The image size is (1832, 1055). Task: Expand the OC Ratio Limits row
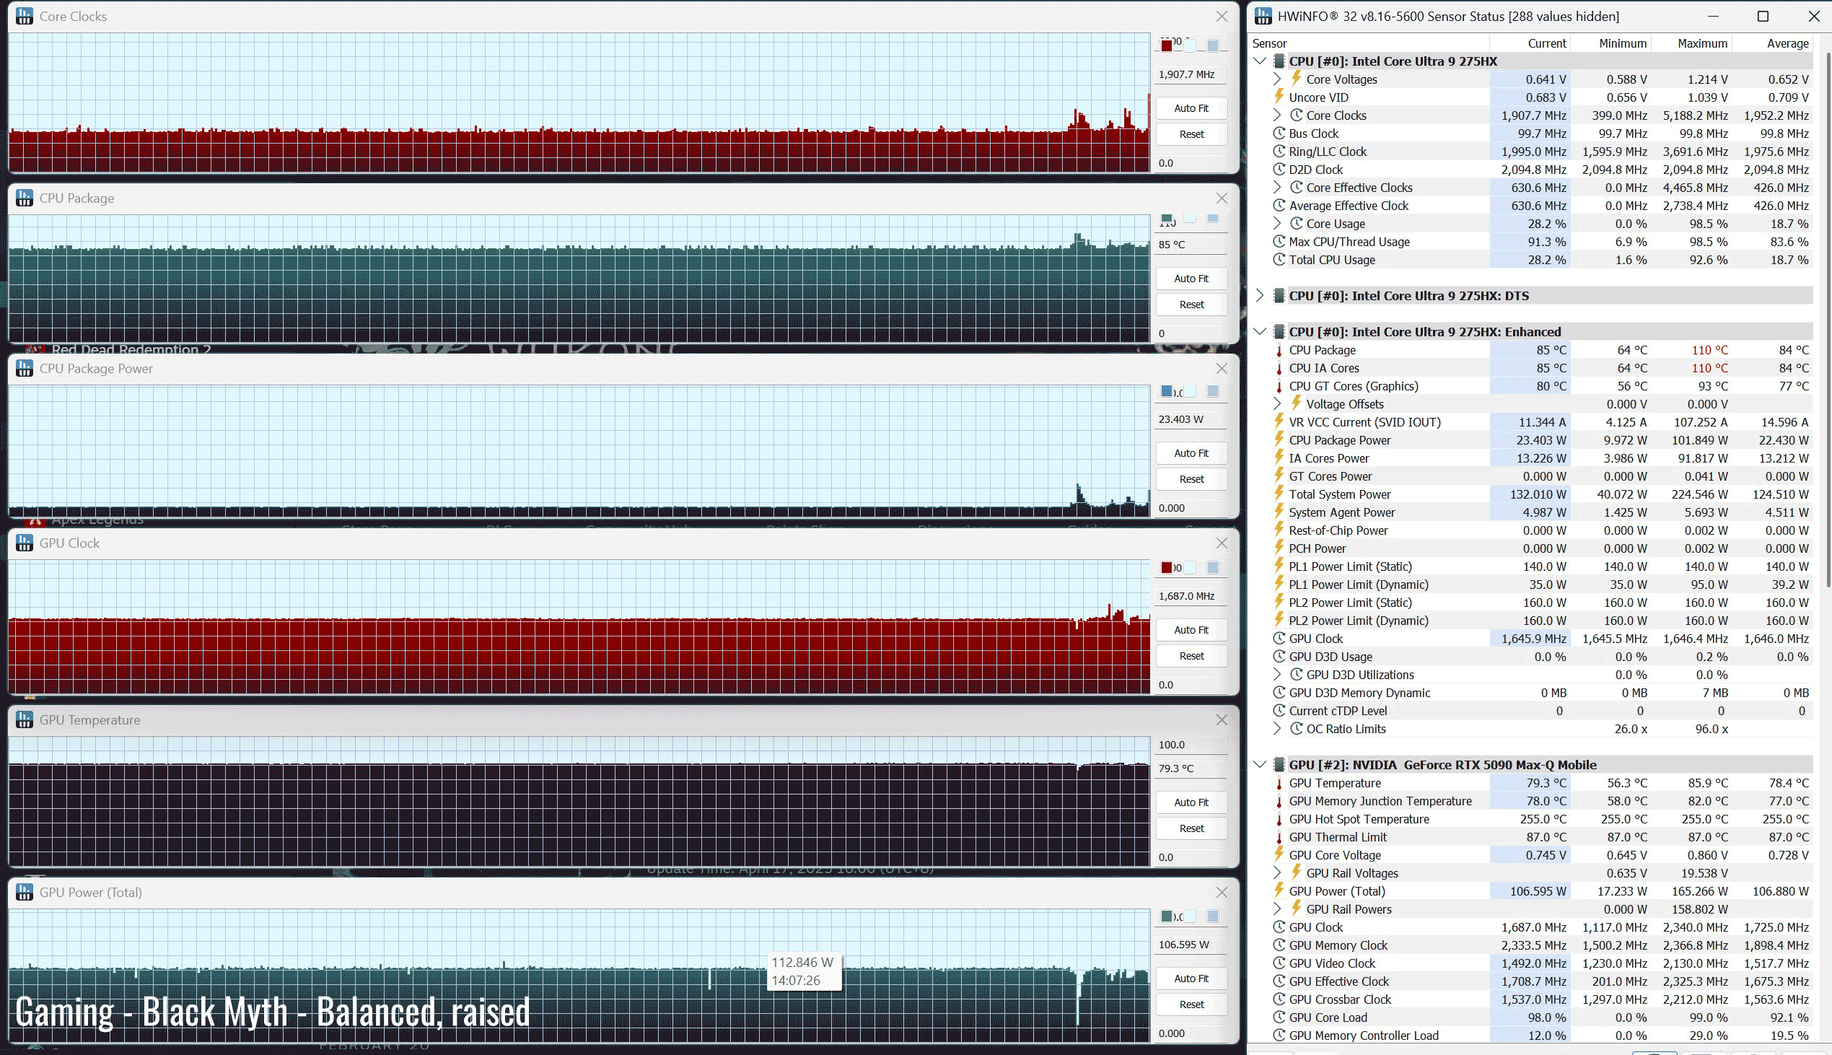pyautogui.click(x=1278, y=729)
